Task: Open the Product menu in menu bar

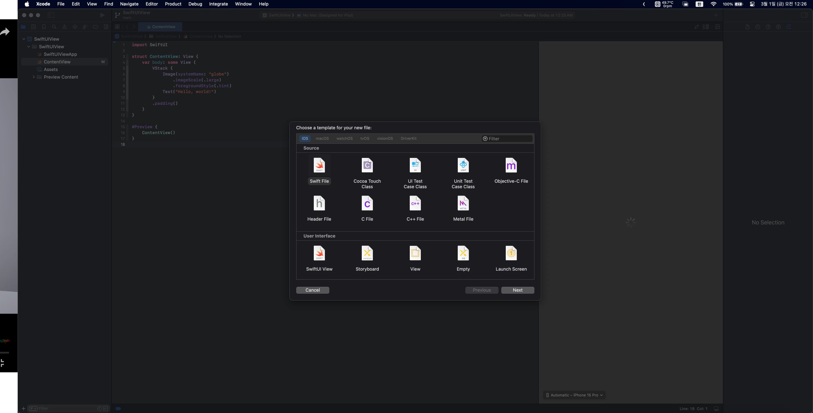Action: [173, 4]
